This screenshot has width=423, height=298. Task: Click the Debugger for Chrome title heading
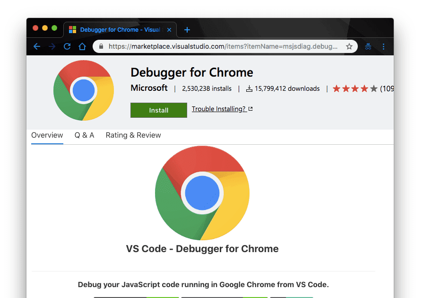pyautogui.click(x=192, y=72)
